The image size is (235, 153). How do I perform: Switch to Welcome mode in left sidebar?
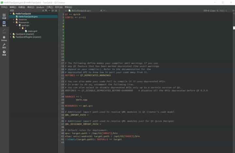[4, 16]
